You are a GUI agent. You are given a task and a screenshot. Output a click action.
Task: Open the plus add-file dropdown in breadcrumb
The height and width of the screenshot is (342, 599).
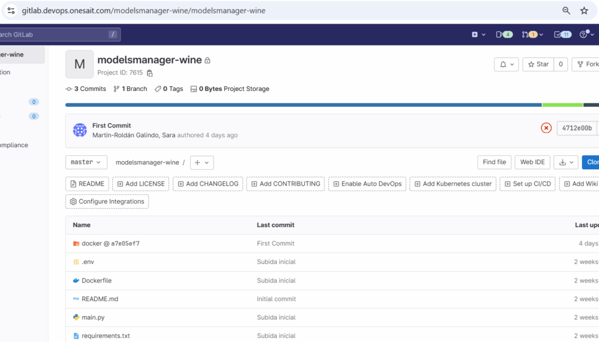tap(203, 162)
